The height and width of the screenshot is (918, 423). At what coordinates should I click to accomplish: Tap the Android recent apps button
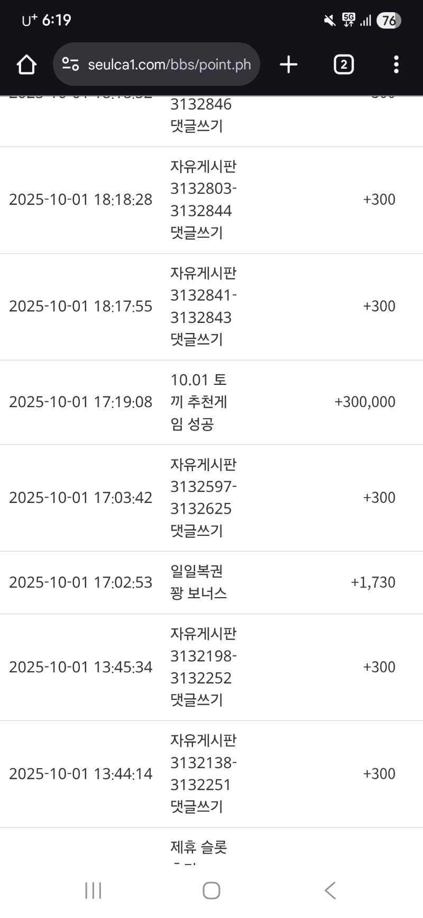[93, 890]
